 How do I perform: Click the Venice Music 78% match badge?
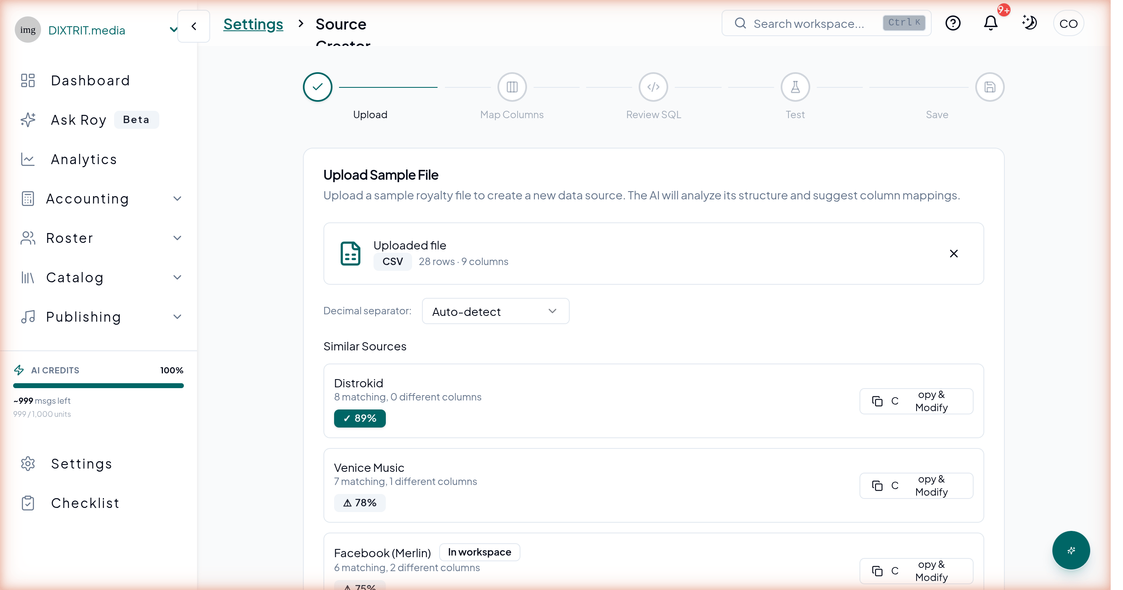[360, 503]
